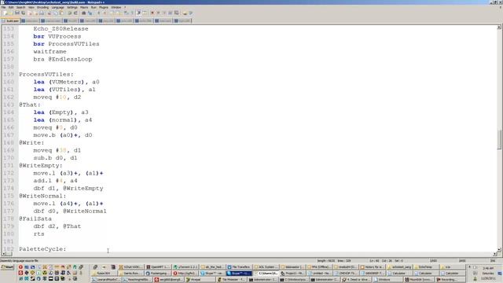Viewport: 503px width, 283px height.
Task: Click the Zoom In toolbar icon
Action: [x=99, y=13]
